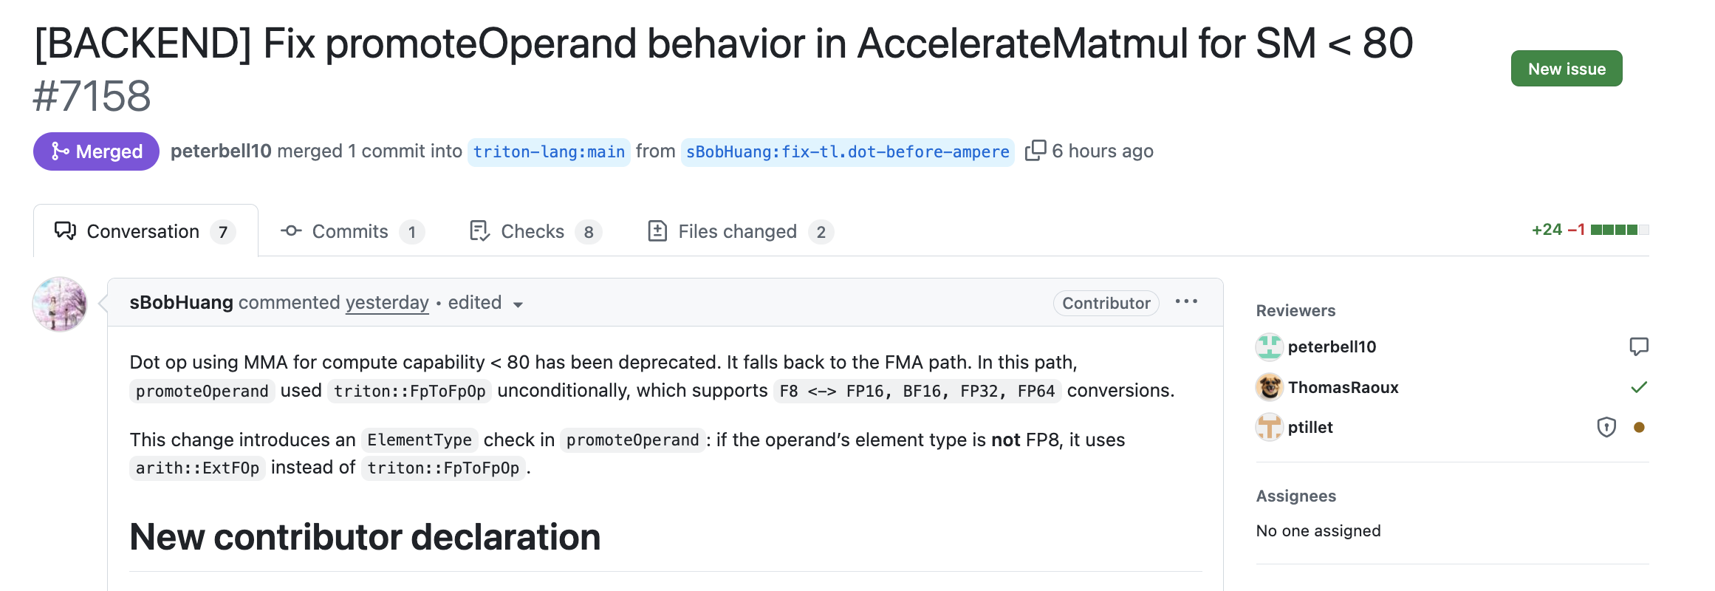Click ptillet's pending review status dot

point(1639,427)
